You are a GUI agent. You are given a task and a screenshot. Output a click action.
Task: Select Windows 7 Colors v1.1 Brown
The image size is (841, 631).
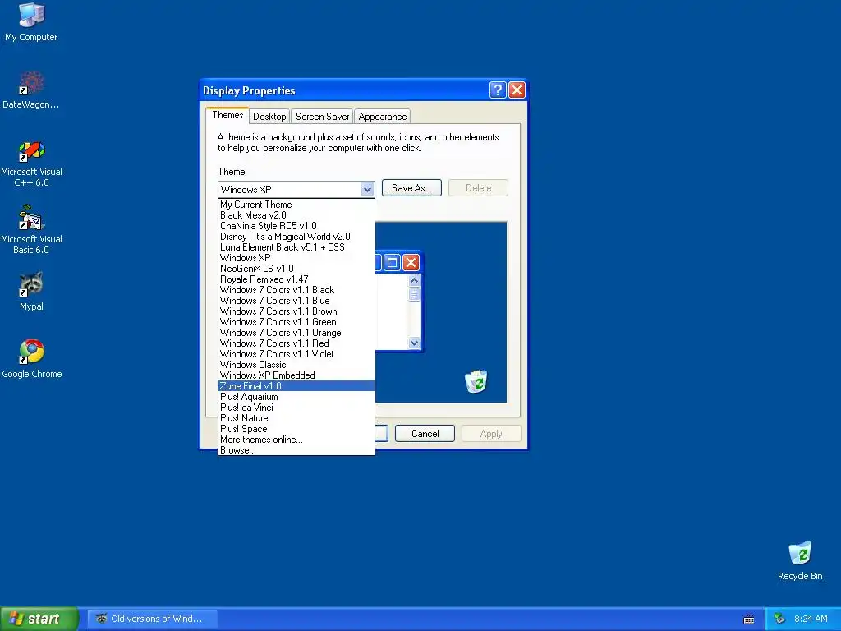pyautogui.click(x=296, y=311)
